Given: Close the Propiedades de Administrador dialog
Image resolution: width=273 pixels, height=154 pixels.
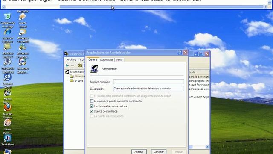Looking at the screenshot, I should coord(185,53).
